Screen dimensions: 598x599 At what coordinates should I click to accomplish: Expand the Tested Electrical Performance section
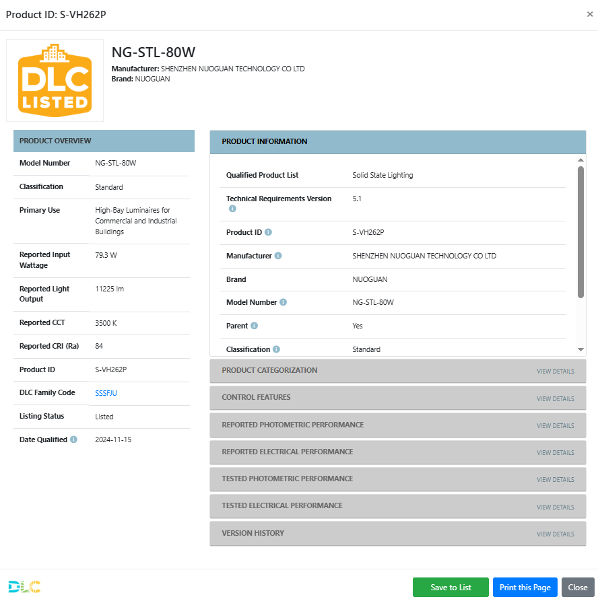(397, 506)
